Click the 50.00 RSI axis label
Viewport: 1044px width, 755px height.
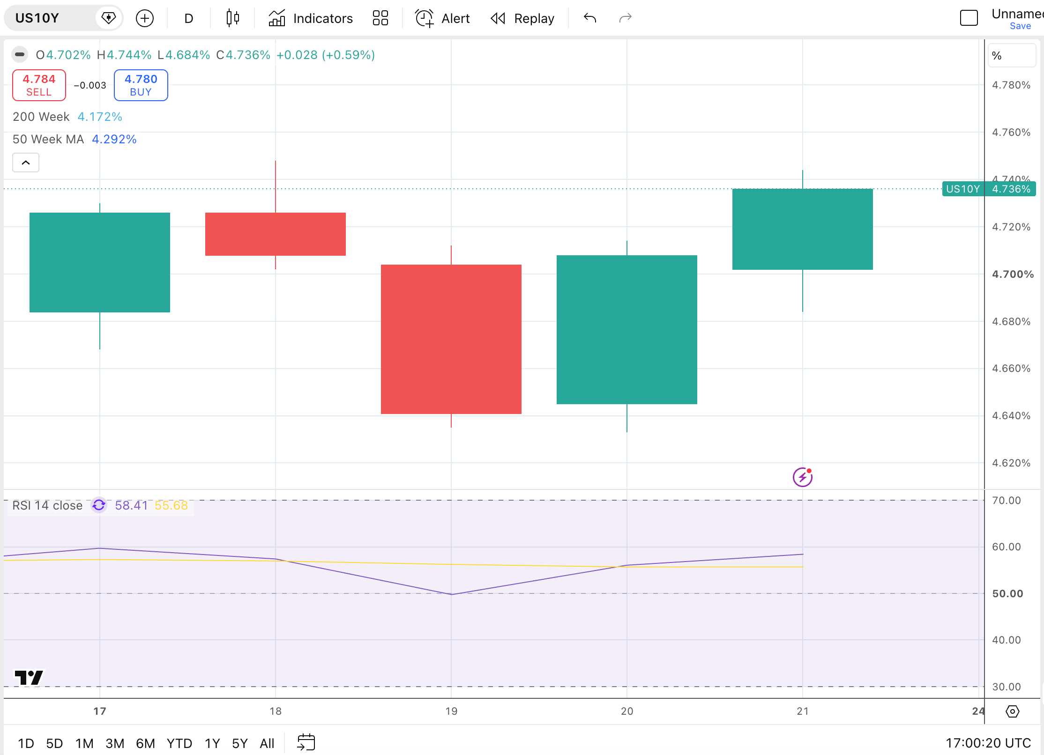tap(1007, 593)
